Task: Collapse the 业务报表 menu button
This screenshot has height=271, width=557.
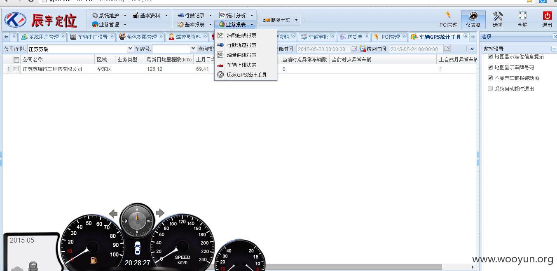Action: click(236, 24)
